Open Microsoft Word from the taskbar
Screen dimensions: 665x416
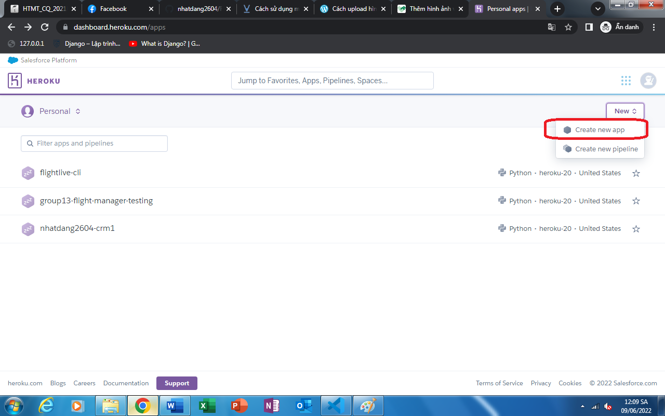[175, 406]
